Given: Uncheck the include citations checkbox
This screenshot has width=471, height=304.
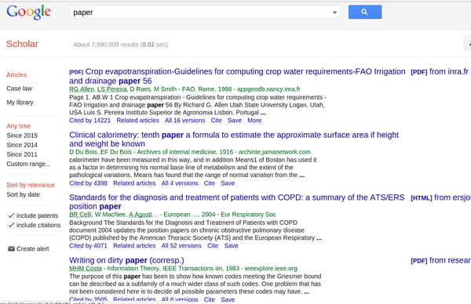Looking at the screenshot, I should (11, 225).
